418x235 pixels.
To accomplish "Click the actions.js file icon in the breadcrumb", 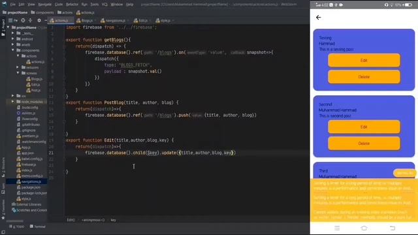I will 78,12.
